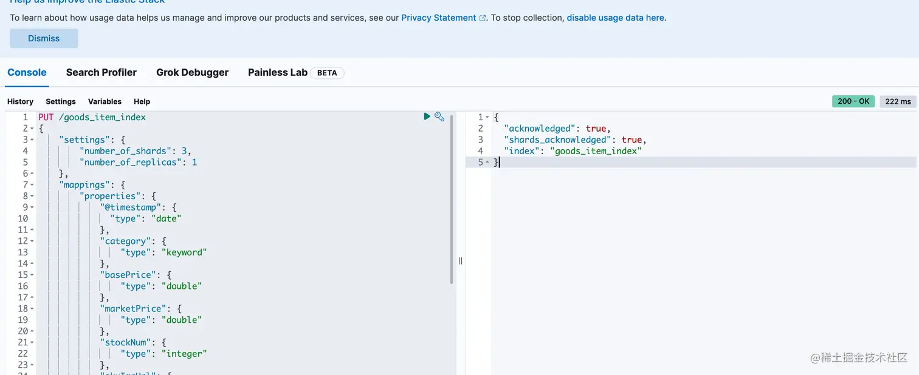
Task: Click the "type": "keyword" line
Action: 163,252
